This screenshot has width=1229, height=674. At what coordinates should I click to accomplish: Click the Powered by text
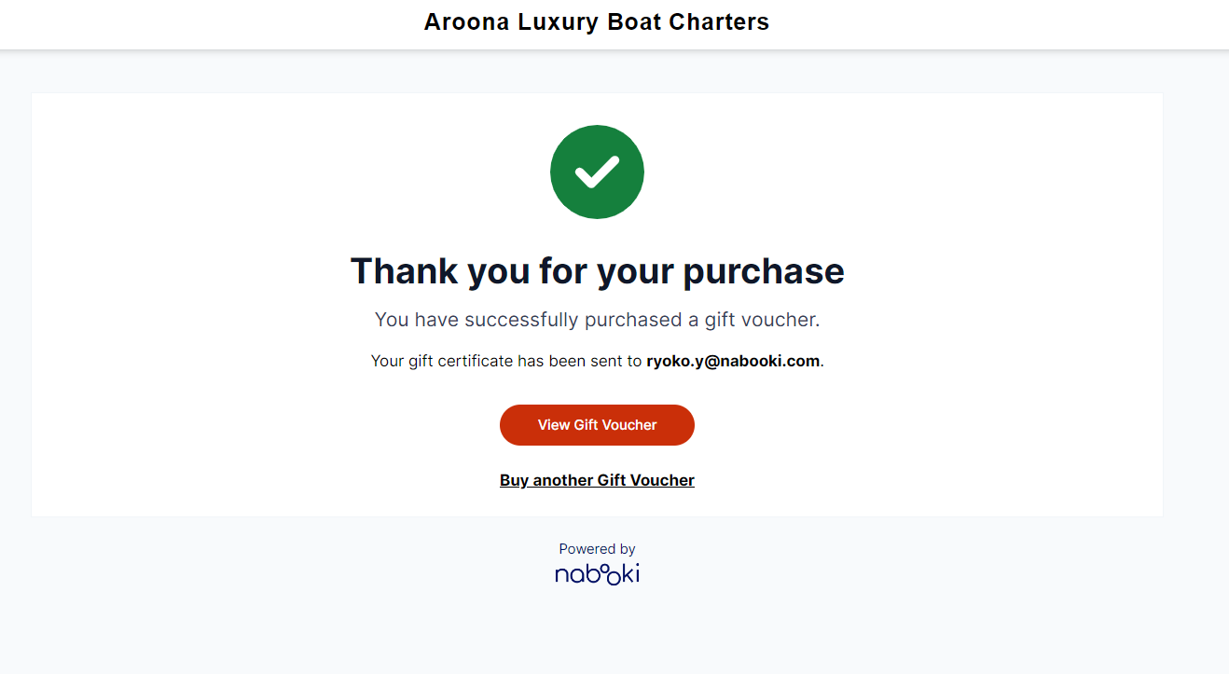pos(597,549)
